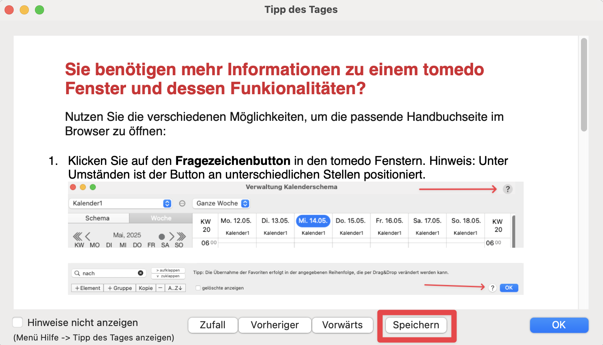The width and height of the screenshot is (603, 345).
Task: Click the 'Fr. 16.05.' column header
Action: coord(389,221)
